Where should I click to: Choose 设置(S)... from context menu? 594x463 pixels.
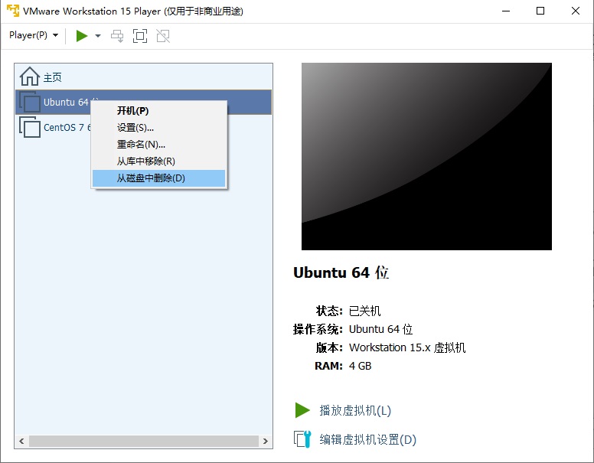[158, 128]
